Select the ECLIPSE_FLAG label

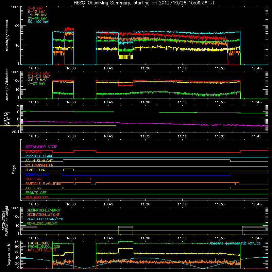pos(37,174)
